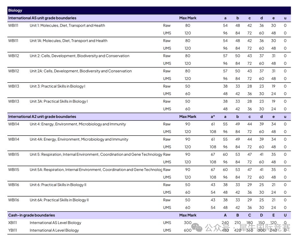This screenshot has width=300, height=240.
Task: Click Unit 1: Molecules, Diet, Transport and Health
Action: 67,26
